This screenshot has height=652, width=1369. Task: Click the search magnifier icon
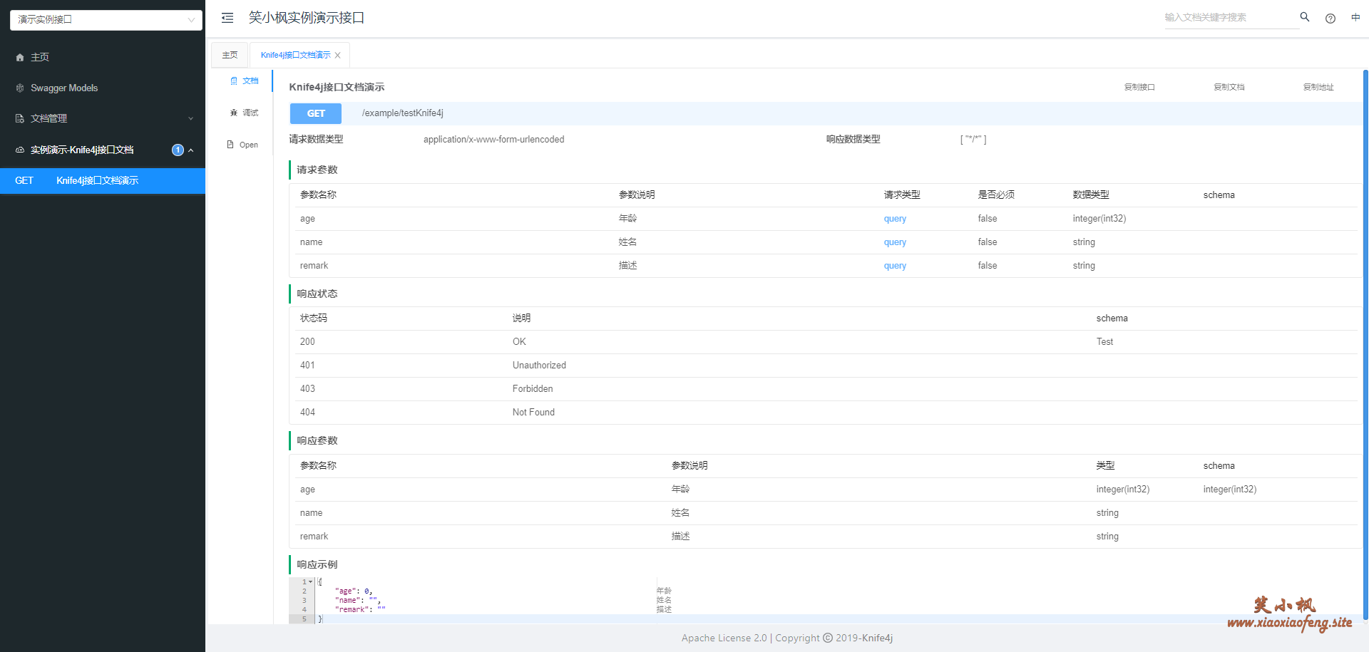point(1305,17)
